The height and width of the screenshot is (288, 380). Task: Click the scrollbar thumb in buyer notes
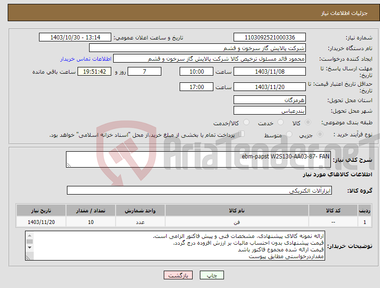click(29, 241)
